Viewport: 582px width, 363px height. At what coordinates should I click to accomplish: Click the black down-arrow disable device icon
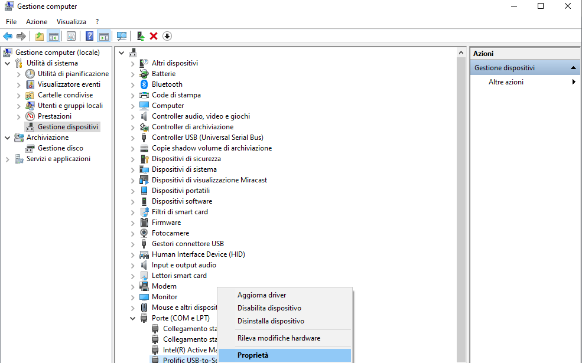tap(167, 37)
